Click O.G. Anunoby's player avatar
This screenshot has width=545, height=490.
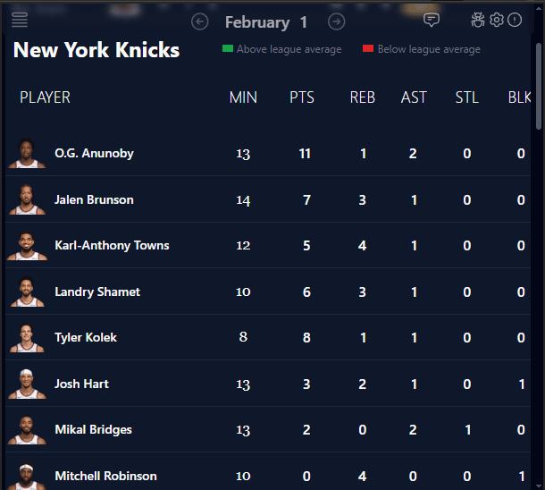pyautogui.click(x=27, y=154)
